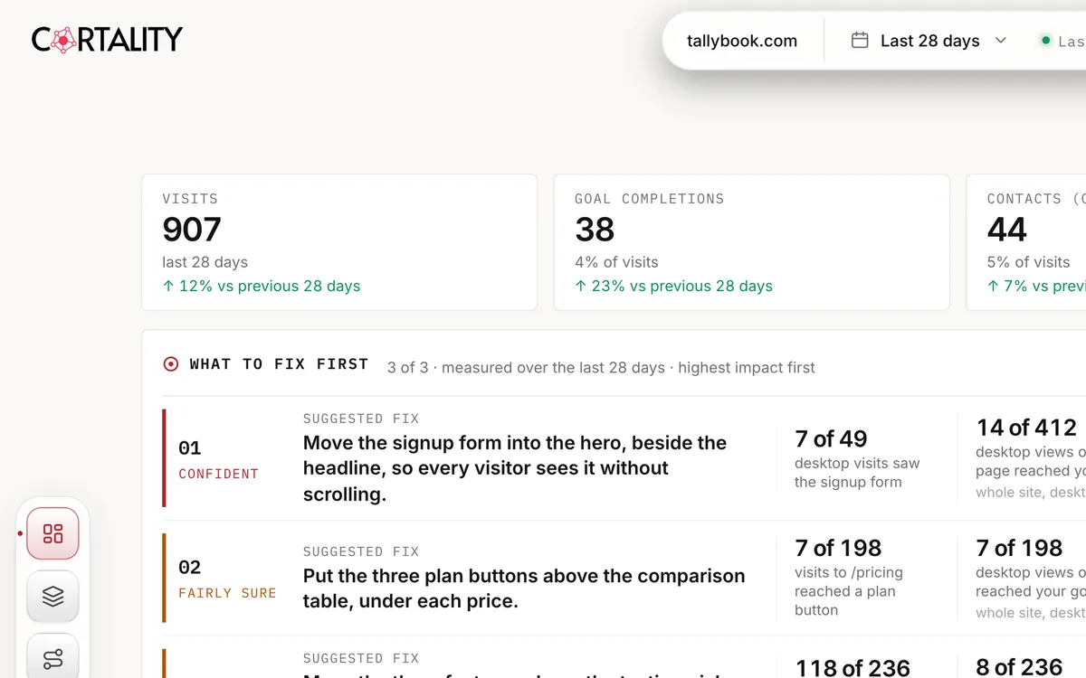Open the Visits 907 stat card

tap(339, 242)
